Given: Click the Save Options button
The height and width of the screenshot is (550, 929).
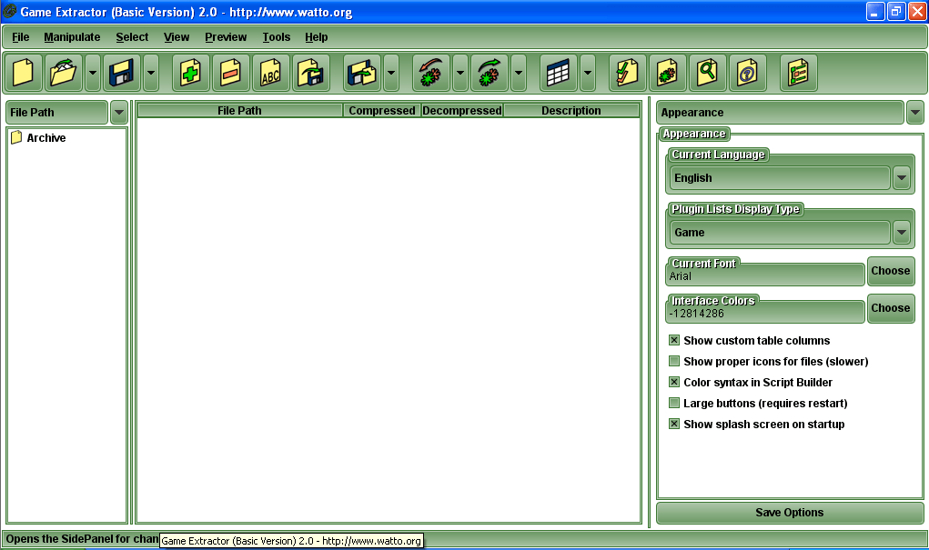Looking at the screenshot, I should point(789,512).
